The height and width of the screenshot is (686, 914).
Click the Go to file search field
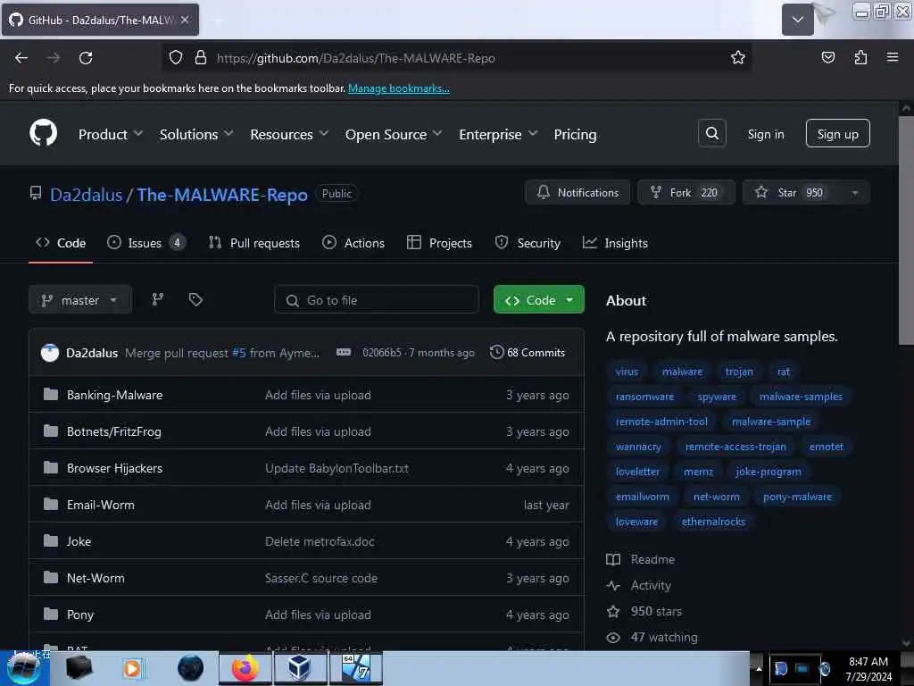tap(377, 300)
